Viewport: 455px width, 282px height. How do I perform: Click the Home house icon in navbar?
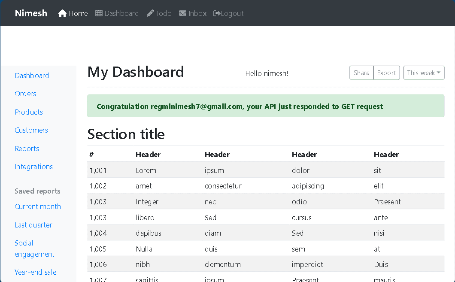[x=63, y=13]
